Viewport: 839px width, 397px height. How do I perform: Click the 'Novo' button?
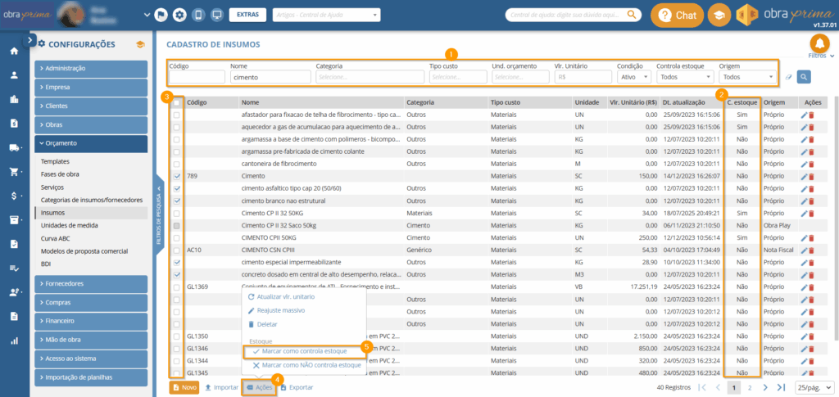click(x=184, y=387)
